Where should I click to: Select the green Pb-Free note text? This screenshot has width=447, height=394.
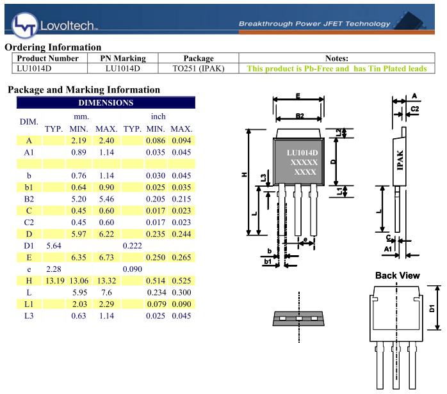coord(337,68)
